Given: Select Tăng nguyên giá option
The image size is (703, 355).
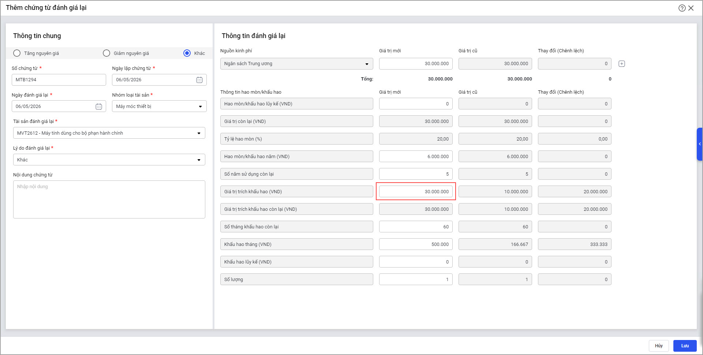Looking at the screenshot, I should (17, 53).
